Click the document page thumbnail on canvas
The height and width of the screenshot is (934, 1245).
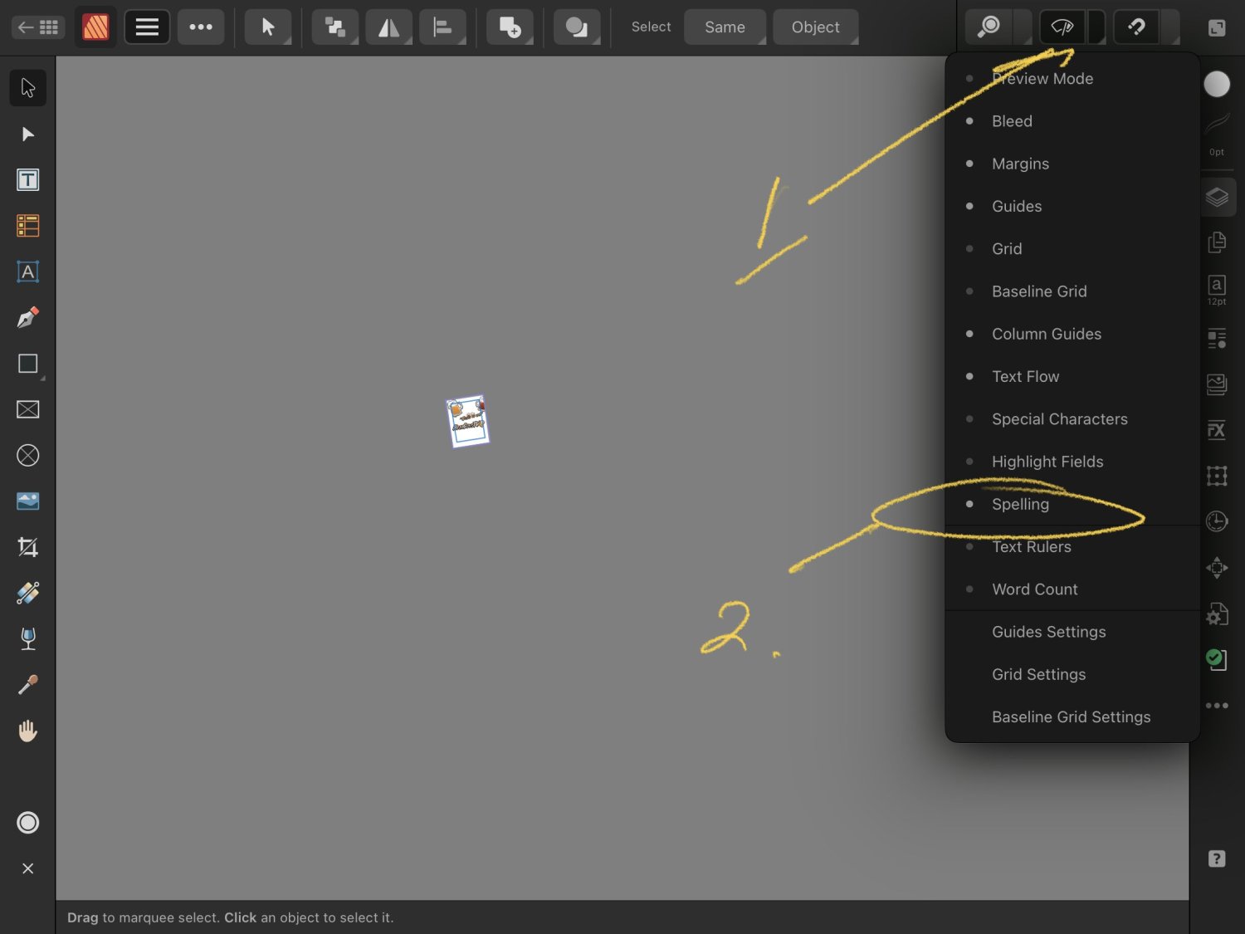[468, 421]
